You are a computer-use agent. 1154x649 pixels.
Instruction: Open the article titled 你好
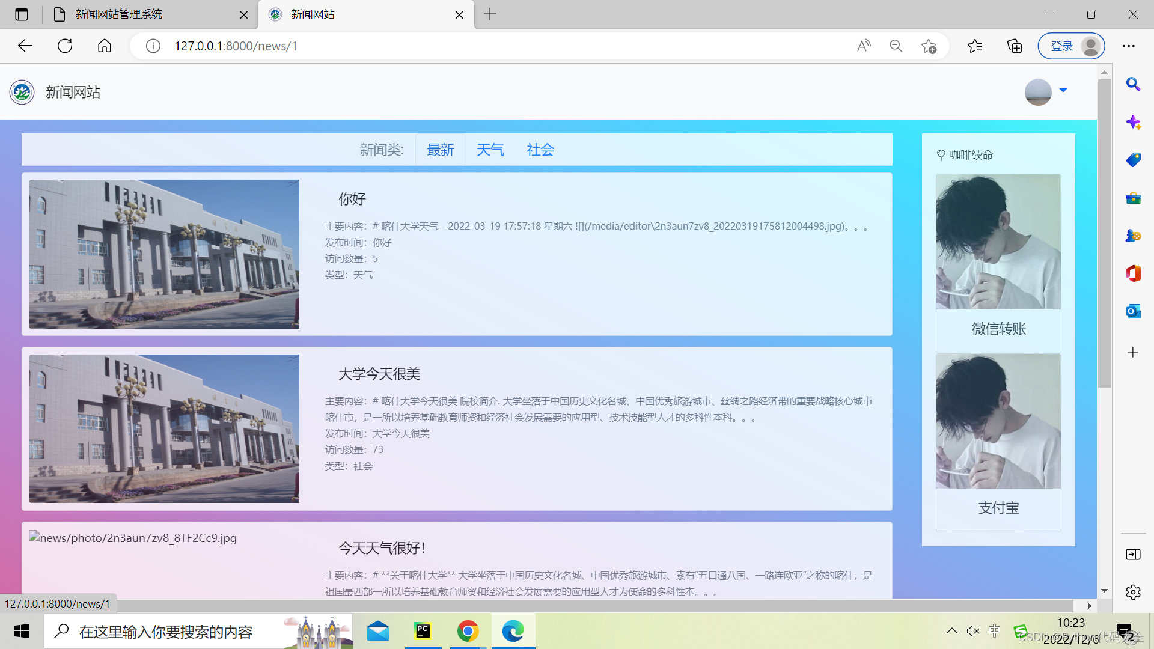(x=352, y=199)
